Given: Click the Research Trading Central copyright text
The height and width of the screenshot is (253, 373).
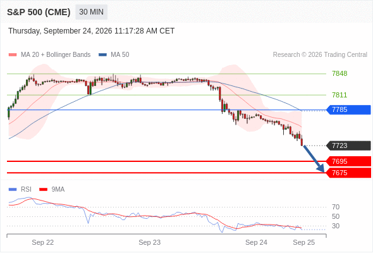Looking at the screenshot, I should tap(320, 55).
